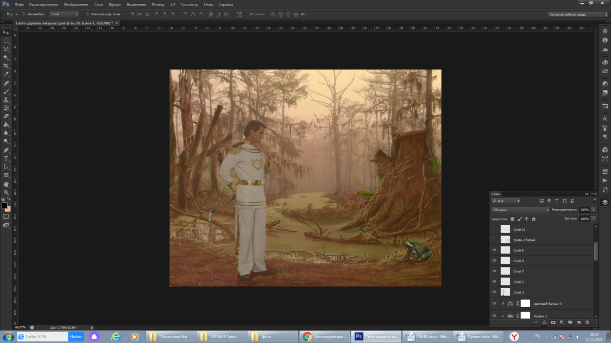Open the Изображение menu
The width and height of the screenshot is (611, 343).
76,5
